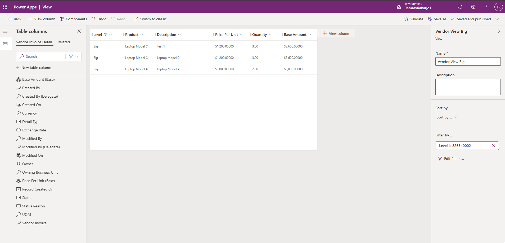Expand the save options dropdown arrow
Screen dimensions: 505x243
tap(497, 19)
